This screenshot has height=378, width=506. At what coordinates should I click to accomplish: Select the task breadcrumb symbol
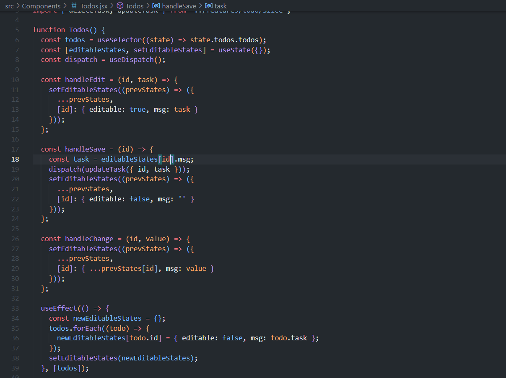pos(221,6)
